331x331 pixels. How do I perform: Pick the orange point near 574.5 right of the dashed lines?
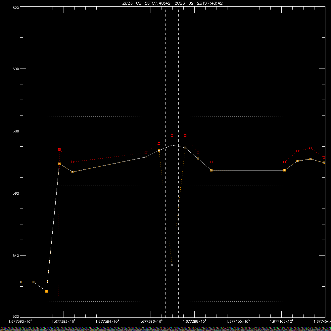185,148
